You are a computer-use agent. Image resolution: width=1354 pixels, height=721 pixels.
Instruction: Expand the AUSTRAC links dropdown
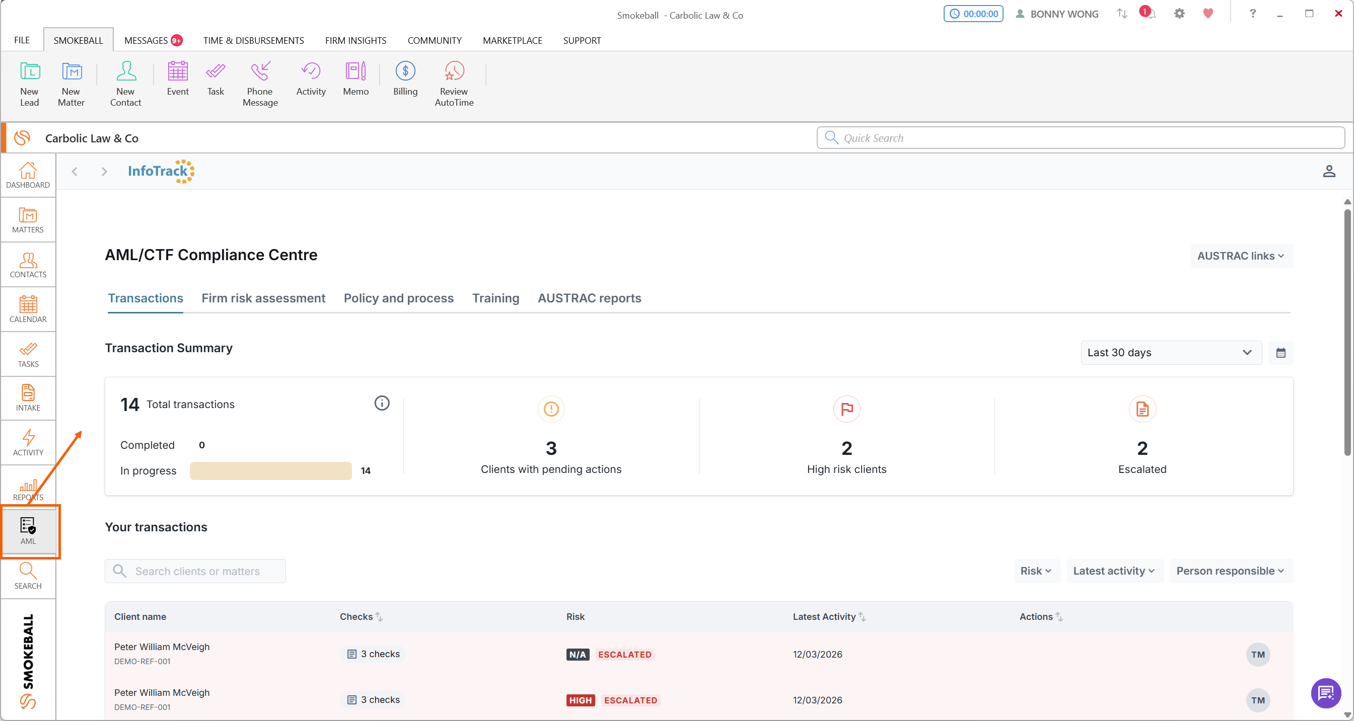click(x=1241, y=256)
